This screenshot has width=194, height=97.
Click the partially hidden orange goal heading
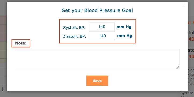[x=191, y=23]
